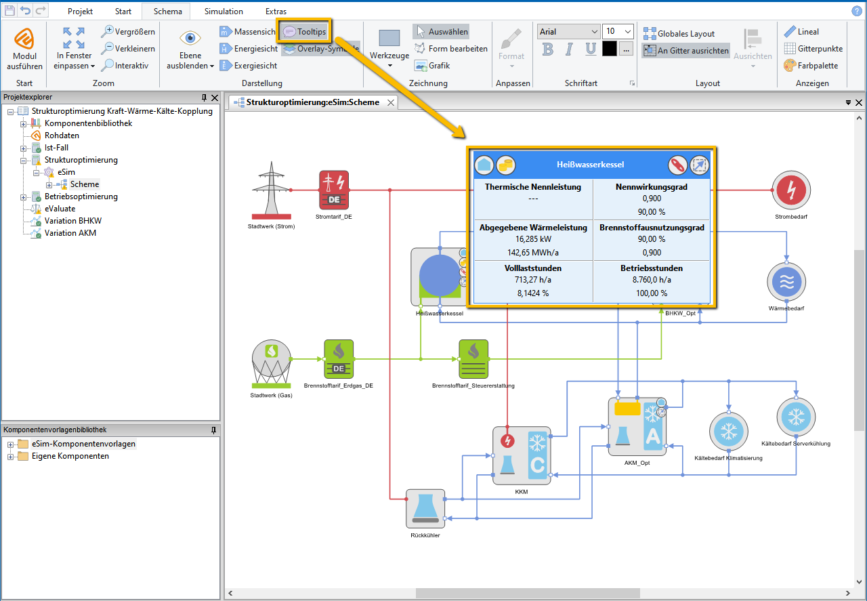The width and height of the screenshot is (867, 601).
Task: Select eValuate in project tree
Action: coord(60,209)
